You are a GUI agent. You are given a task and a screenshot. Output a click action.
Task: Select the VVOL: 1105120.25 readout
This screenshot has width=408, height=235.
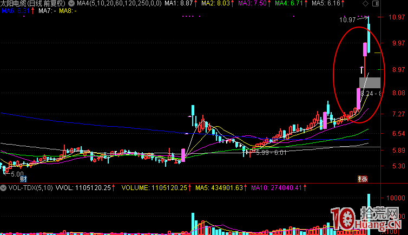click(x=83, y=188)
